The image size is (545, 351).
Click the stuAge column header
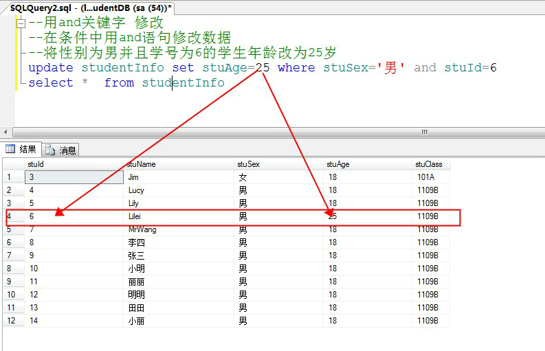click(368, 164)
